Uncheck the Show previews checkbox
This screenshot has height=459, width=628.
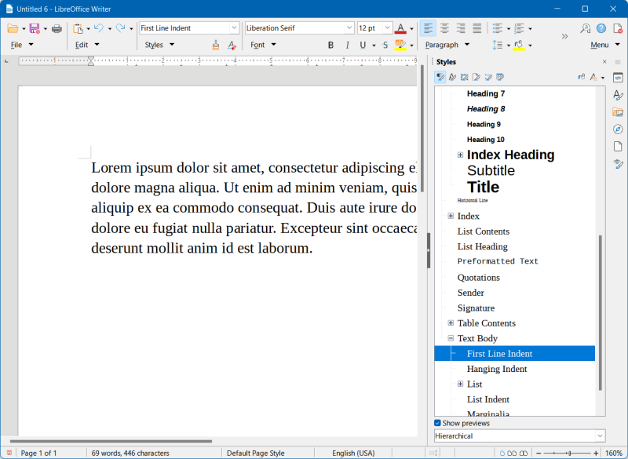[x=437, y=423]
